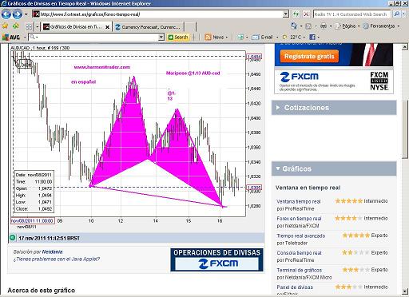Click the red Stop loading icon
Screen dimensions: 409x297
click(x=306, y=14)
